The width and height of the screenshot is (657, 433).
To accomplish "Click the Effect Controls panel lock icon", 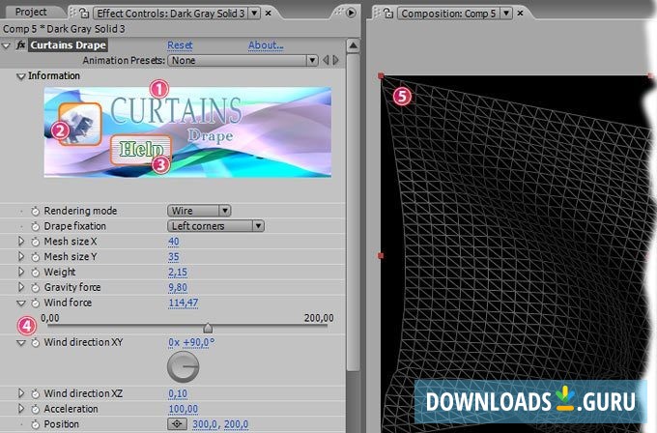I will [84, 14].
